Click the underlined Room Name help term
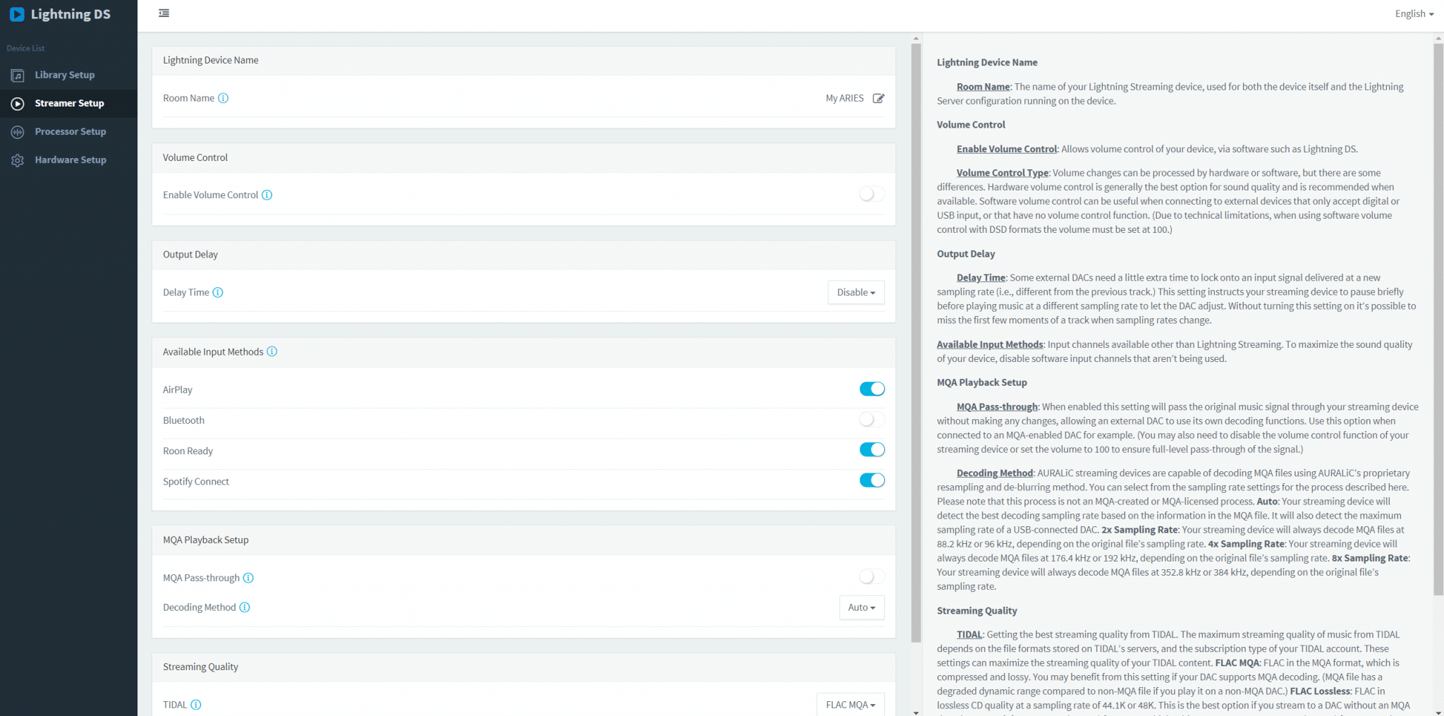 (x=983, y=87)
